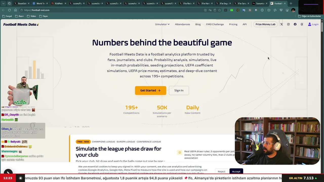Toggle the split screen icon in the browser toolbar
This screenshot has height=182, width=324.
click(269, 10)
